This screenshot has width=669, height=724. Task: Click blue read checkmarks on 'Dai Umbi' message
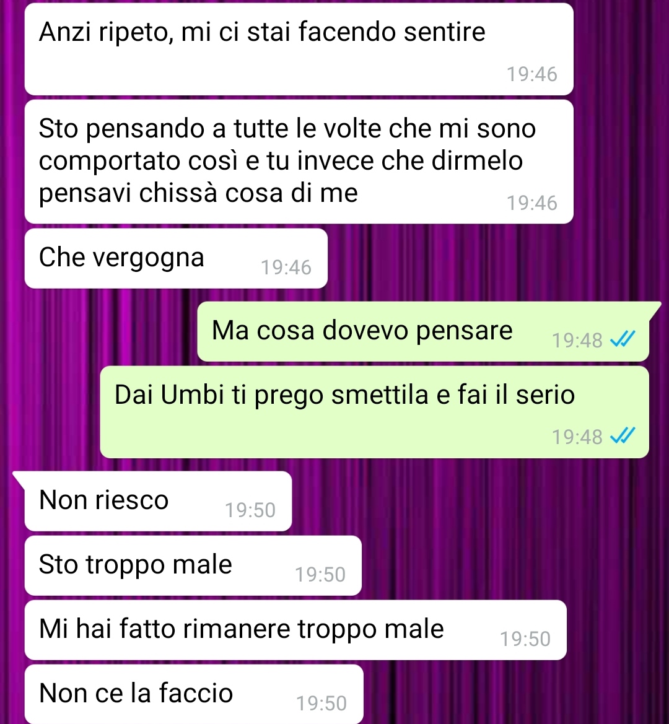(x=623, y=436)
